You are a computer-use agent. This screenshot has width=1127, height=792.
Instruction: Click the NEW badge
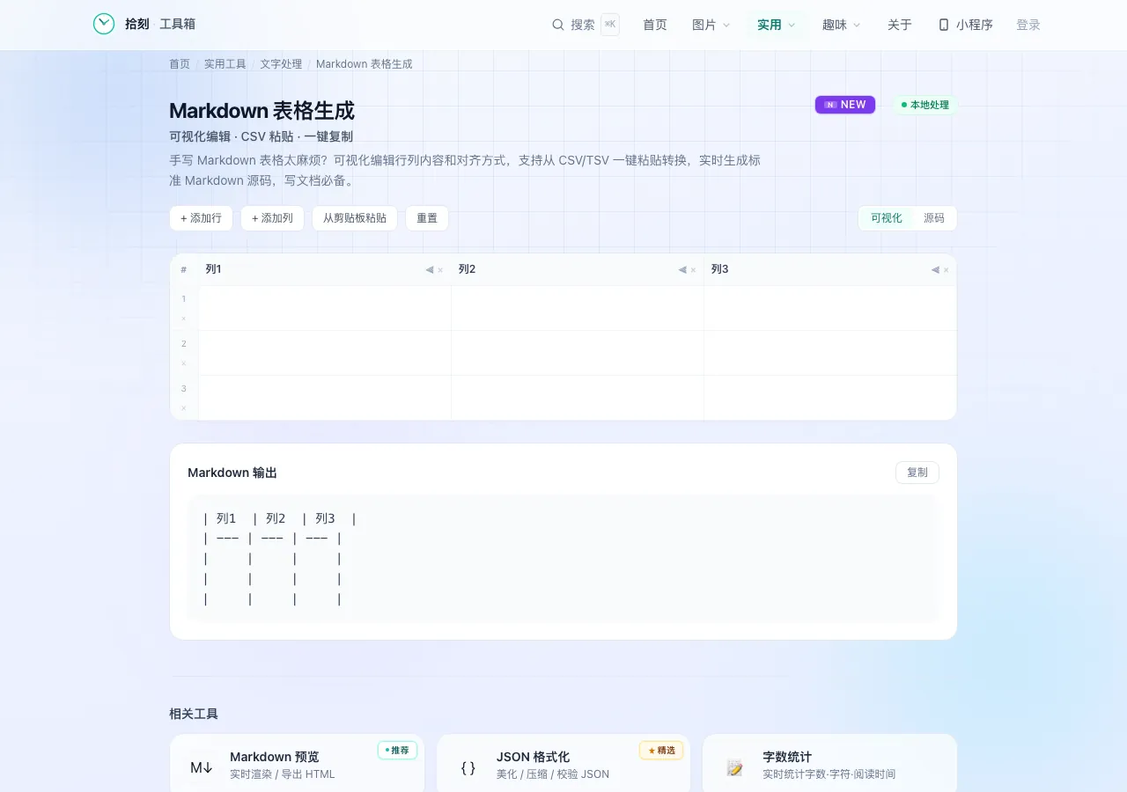[x=845, y=105]
